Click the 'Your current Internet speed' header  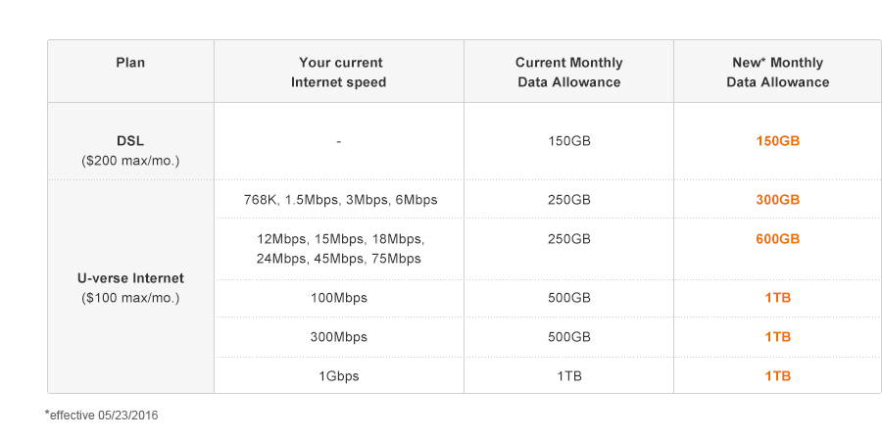[338, 73]
